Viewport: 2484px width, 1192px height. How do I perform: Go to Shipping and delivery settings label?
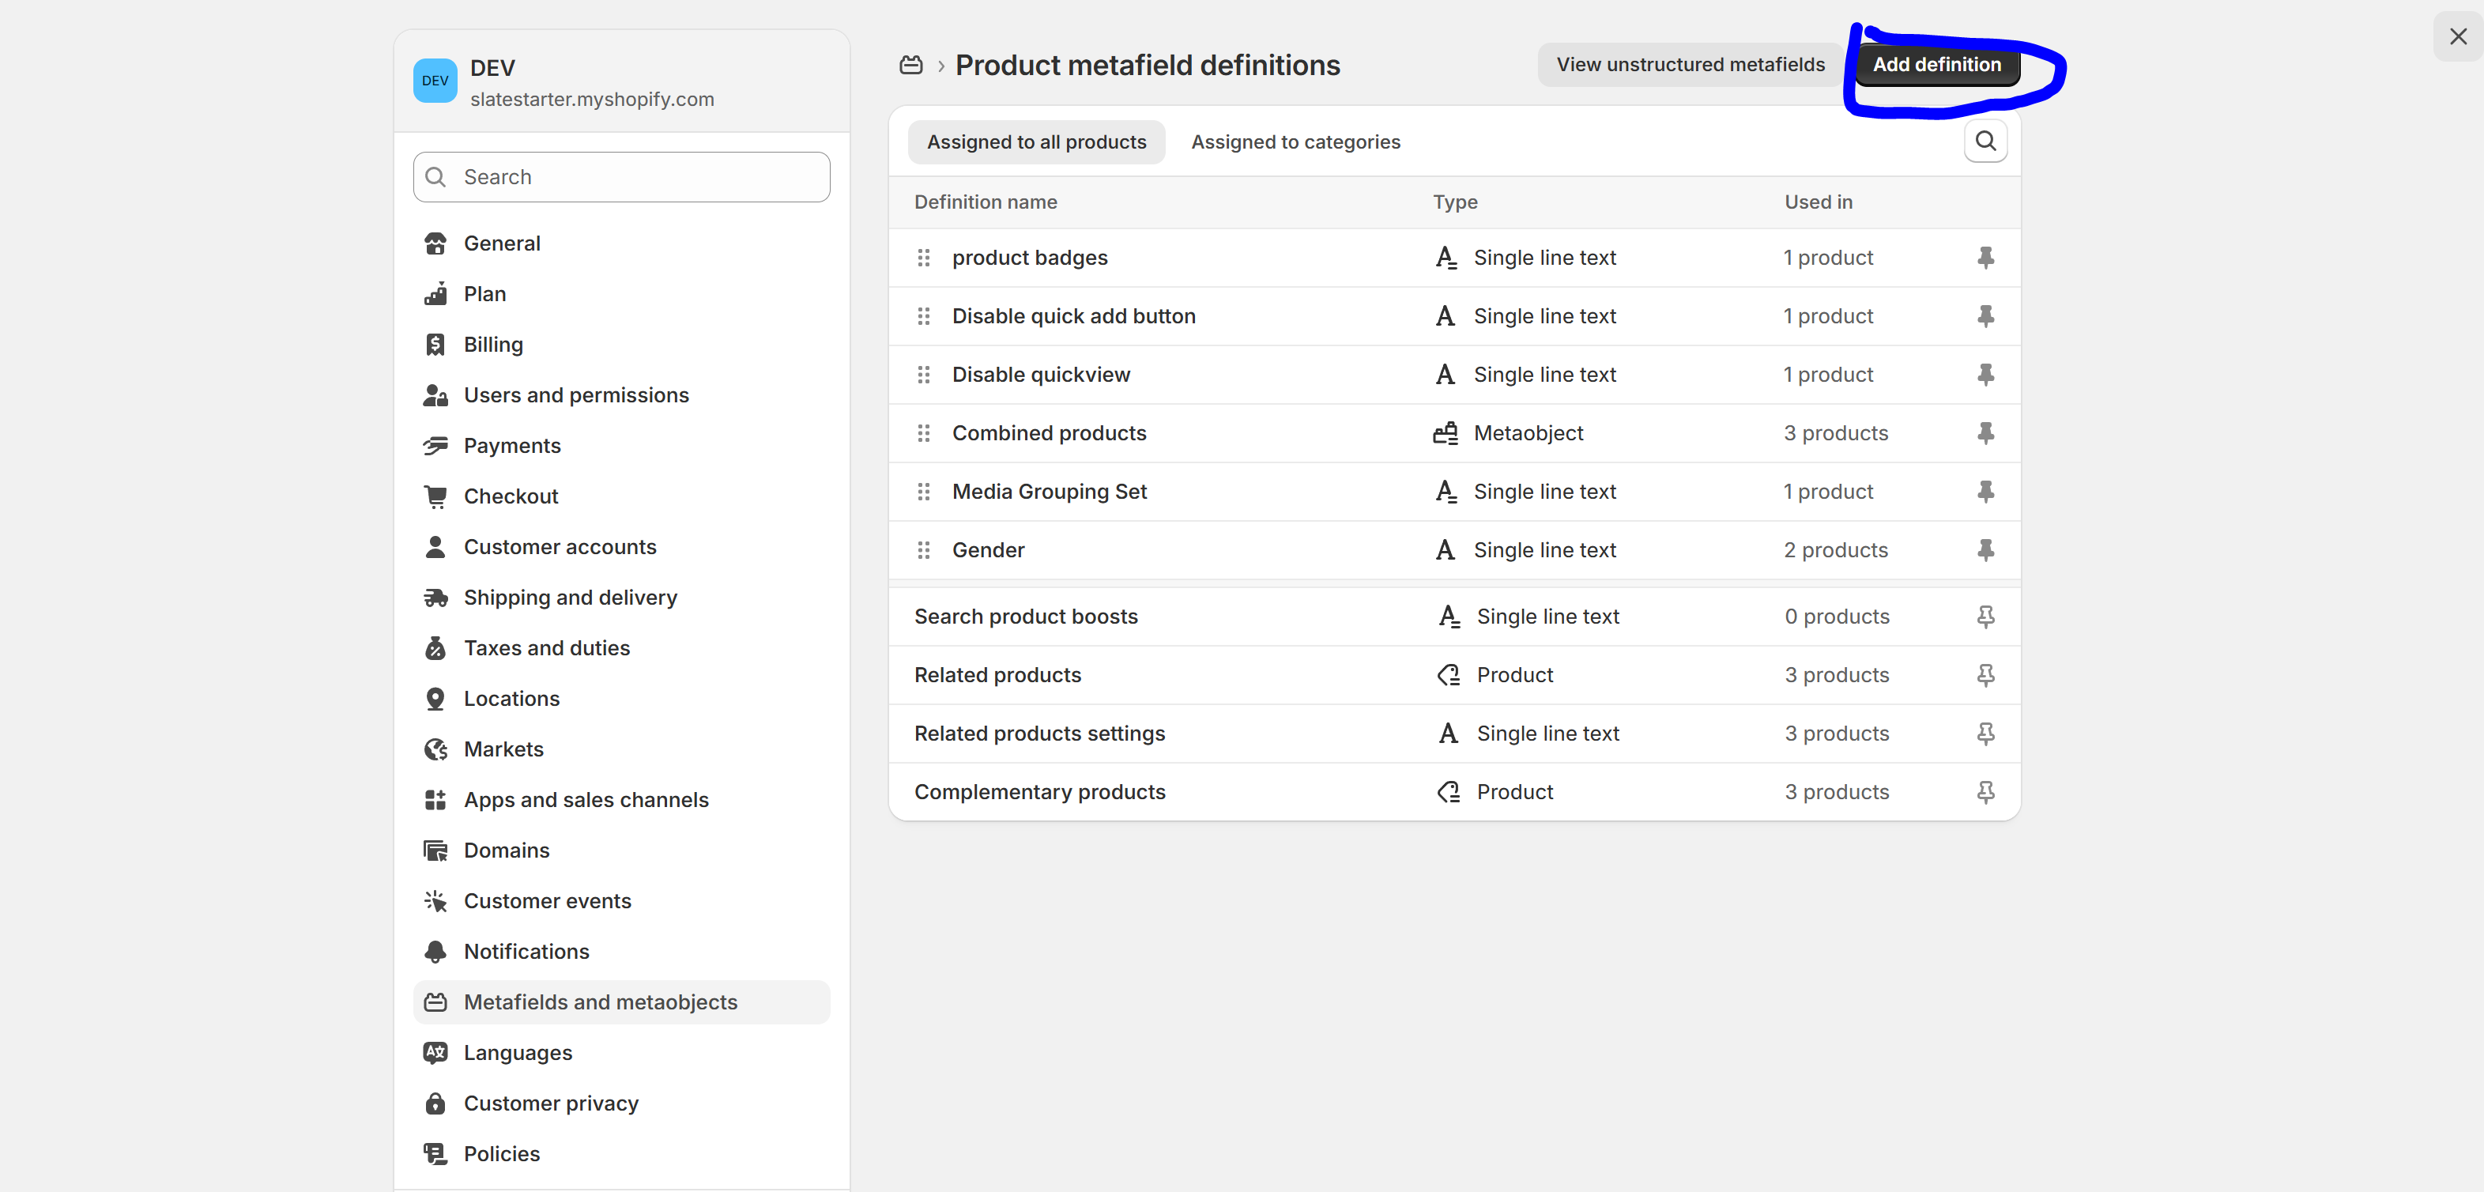(571, 598)
